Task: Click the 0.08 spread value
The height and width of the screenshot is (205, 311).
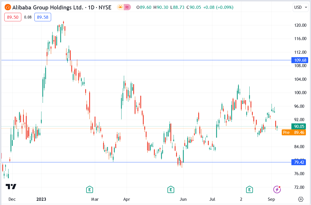Action: [28, 17]
